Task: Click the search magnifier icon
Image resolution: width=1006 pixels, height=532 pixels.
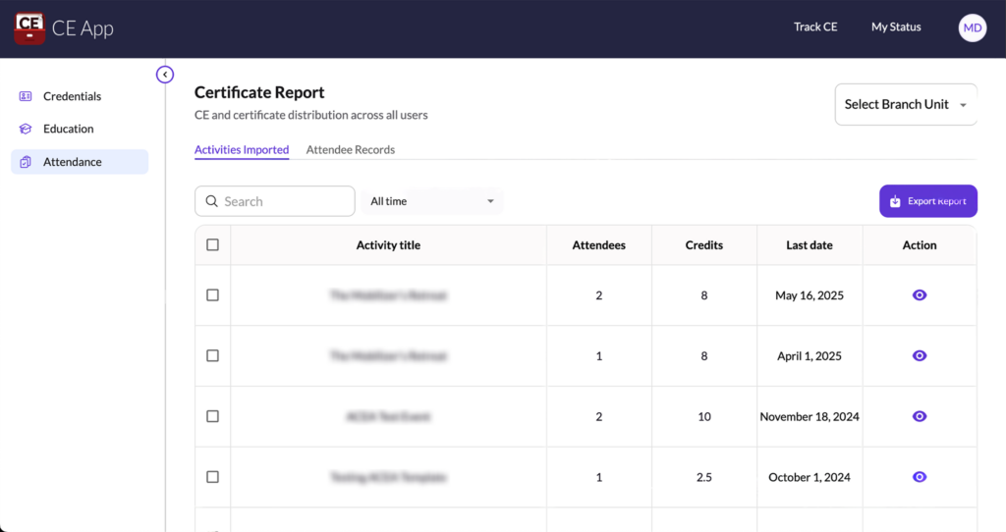Action: click(x=212, y=201)
